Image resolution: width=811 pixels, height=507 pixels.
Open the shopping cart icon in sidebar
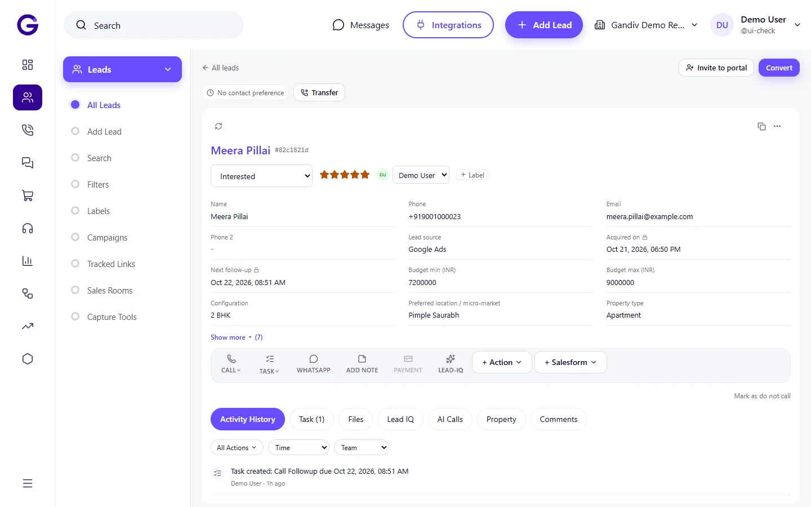click(x=28, y=195)
